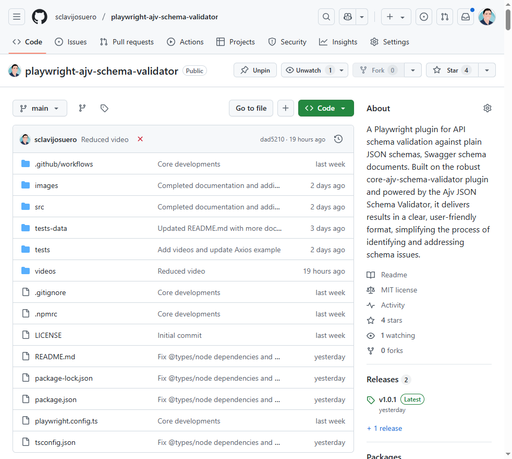This screenshot has width=512, height=459.
Task: Expand the Fork options dropdown arrow
Action: tap(413, 70)
